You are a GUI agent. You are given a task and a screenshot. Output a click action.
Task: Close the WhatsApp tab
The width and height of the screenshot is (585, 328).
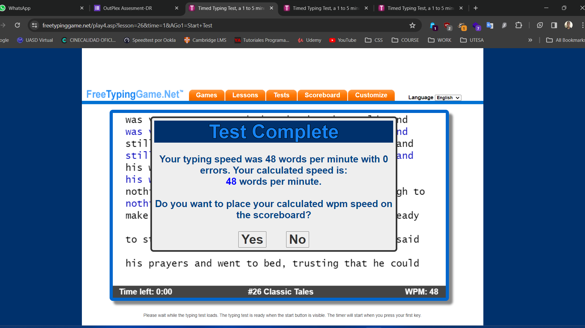tap(82, 8)
